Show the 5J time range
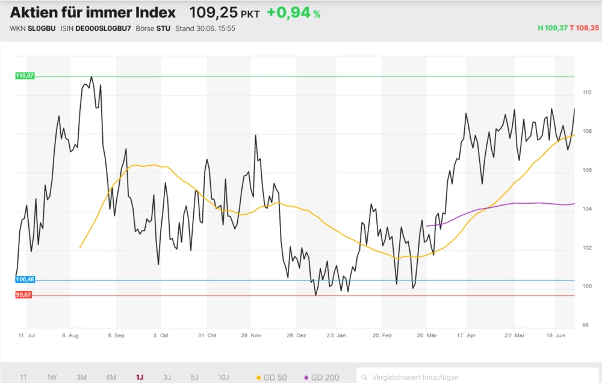This screenshot has width=602, height=383. (x=194, y=378)
